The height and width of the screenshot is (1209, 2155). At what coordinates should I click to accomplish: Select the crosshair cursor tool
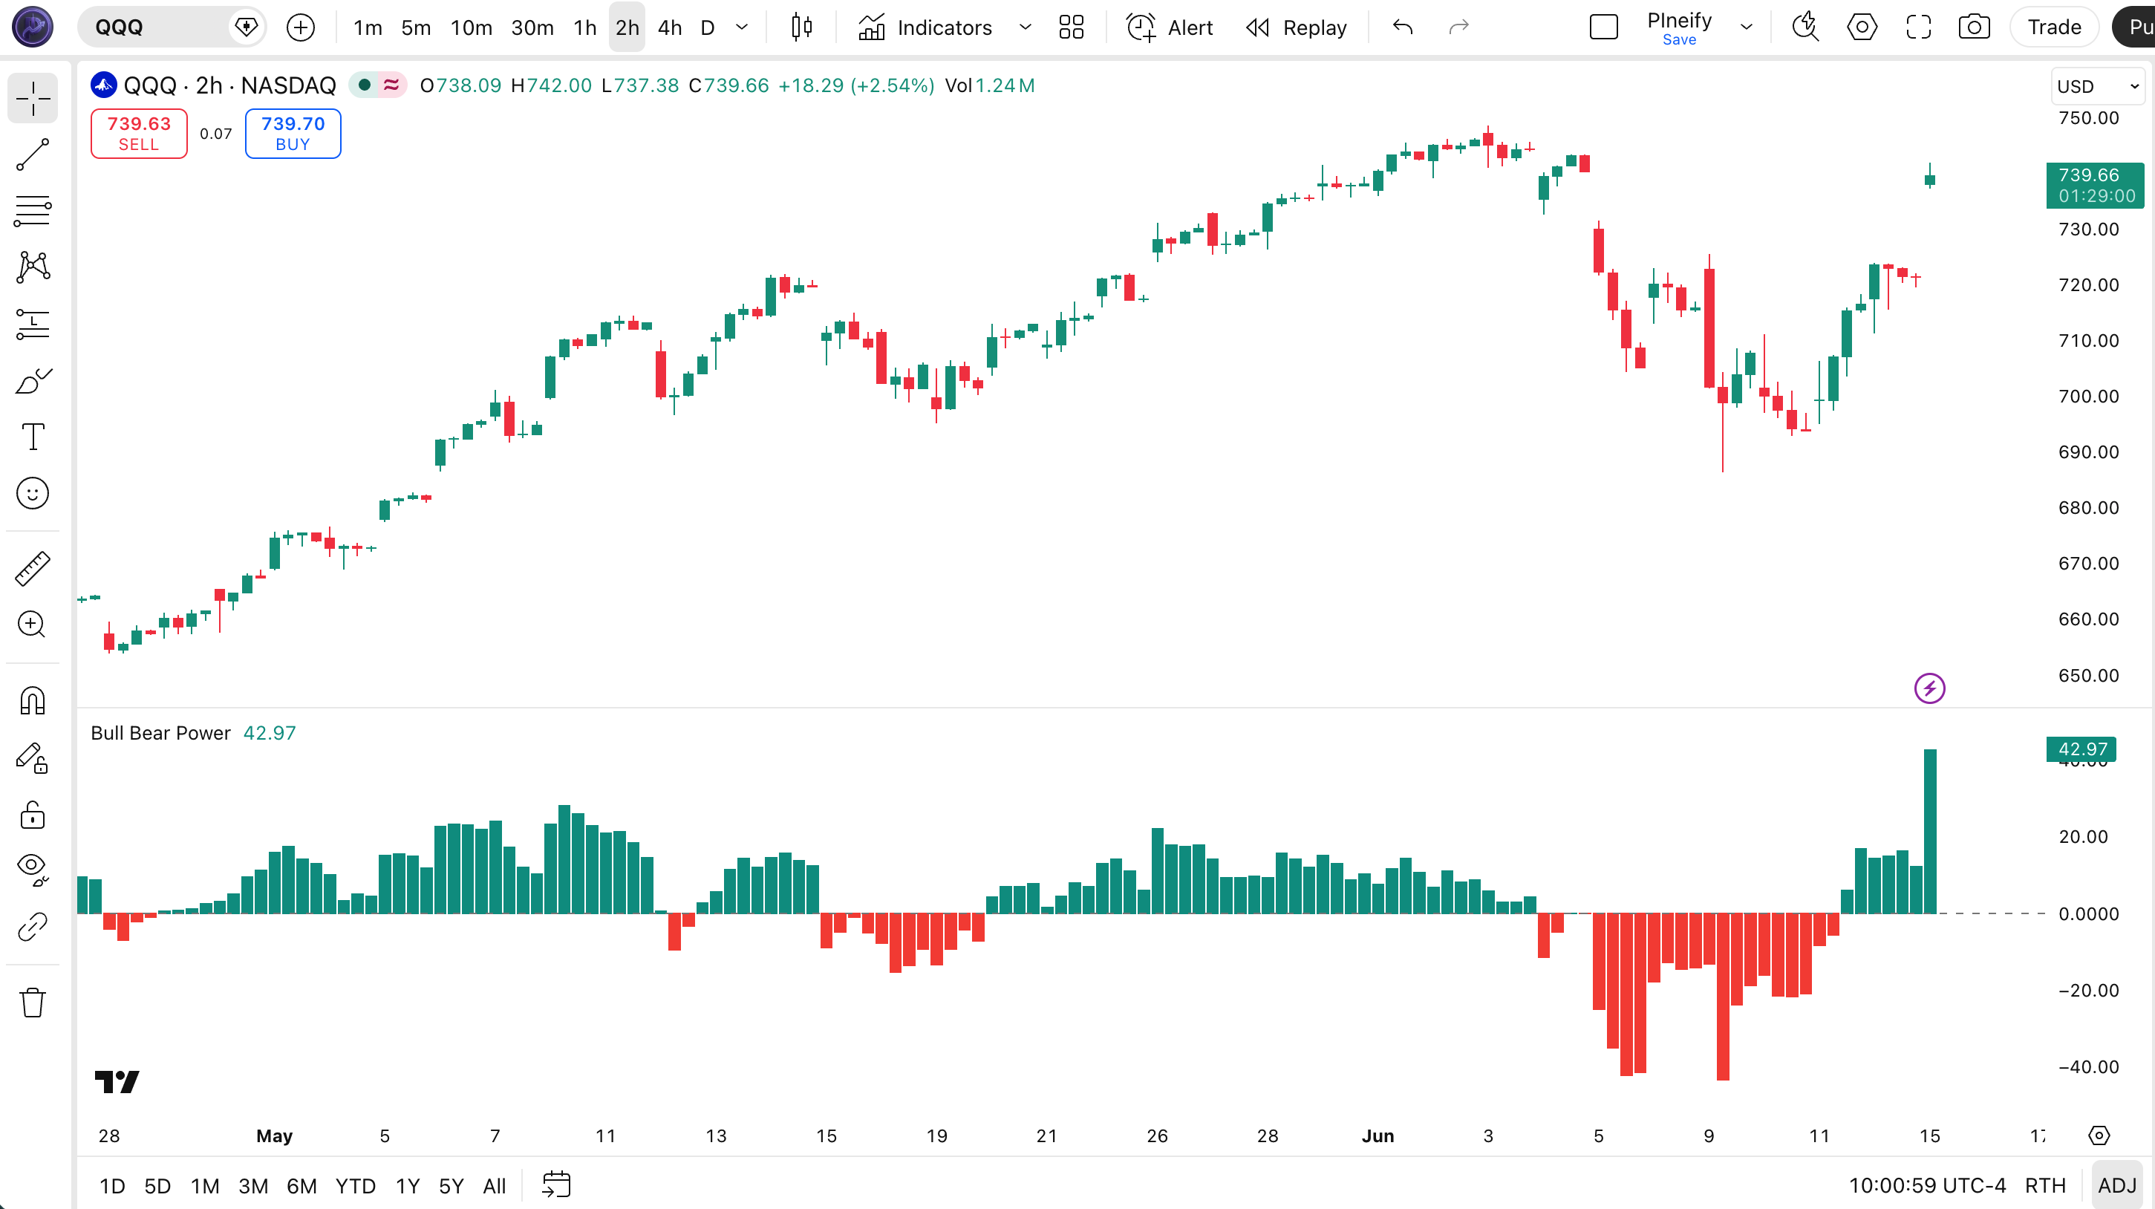[x=33, y=99]
